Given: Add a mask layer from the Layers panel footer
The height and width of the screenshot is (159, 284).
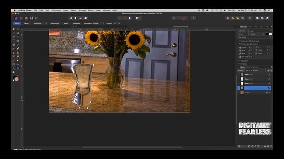Looking at the screenshot, I should click(x=249, y=146).
